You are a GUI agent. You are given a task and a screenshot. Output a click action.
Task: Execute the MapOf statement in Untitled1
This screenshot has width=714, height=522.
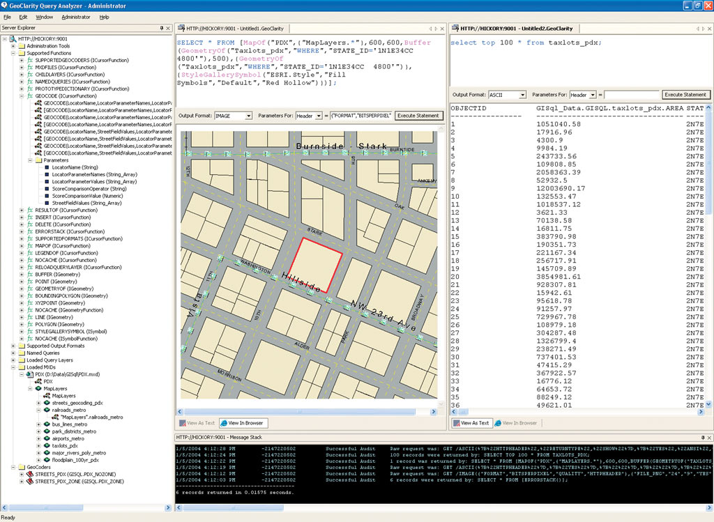[x=418, y=116]
